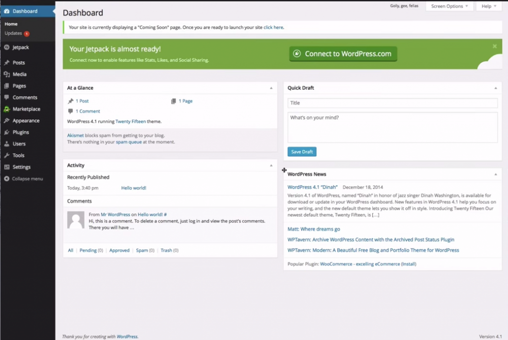
Task: Open the Plugins menu
Action: click(21, 132)
